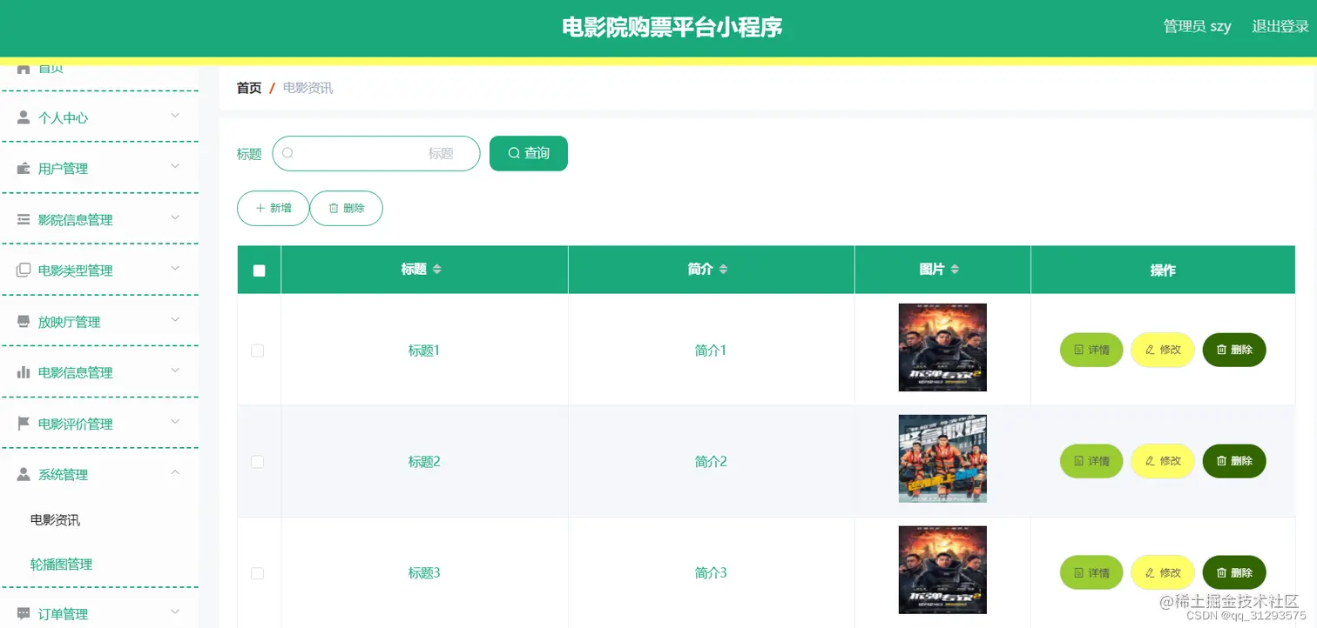
Task: Click into the 标题 search input field
Action: [x=376, y=153]
